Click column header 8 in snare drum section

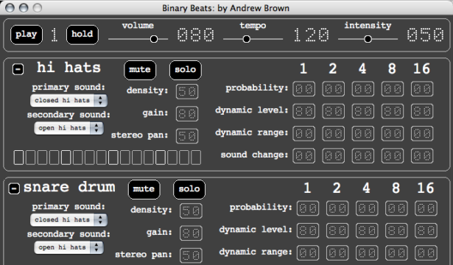pyautogui.click(x=396, y=188)
